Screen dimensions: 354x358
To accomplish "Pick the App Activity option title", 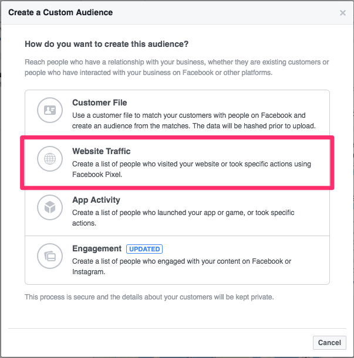I will [x=96, y=200].
